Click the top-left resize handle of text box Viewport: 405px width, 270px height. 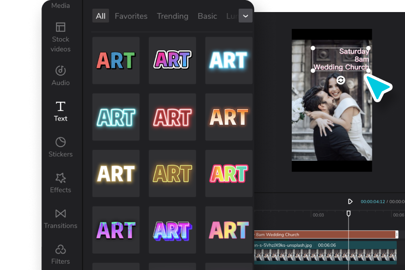point(313,48)
